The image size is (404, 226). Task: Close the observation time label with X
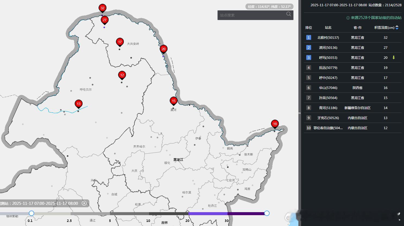(84, 203)
